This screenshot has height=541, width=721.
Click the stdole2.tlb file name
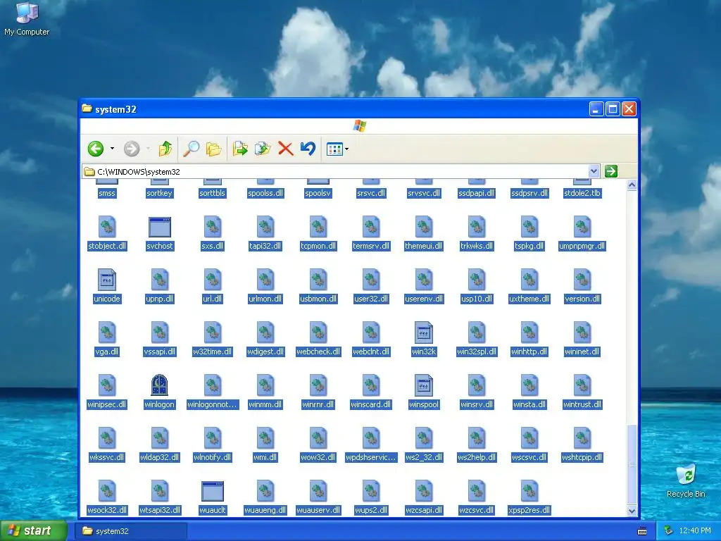pos(582,193)
